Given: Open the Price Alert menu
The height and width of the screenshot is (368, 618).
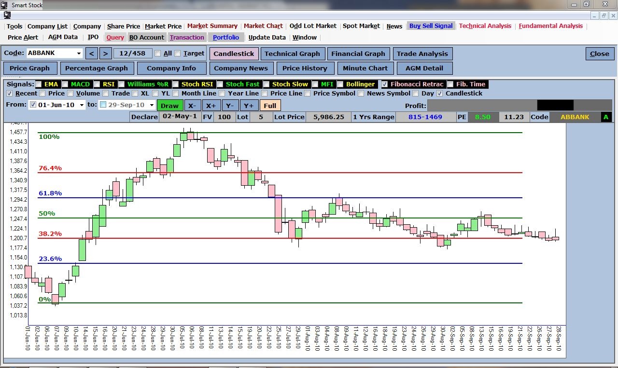Looking at the screenshot, I should tap(23, 37).
